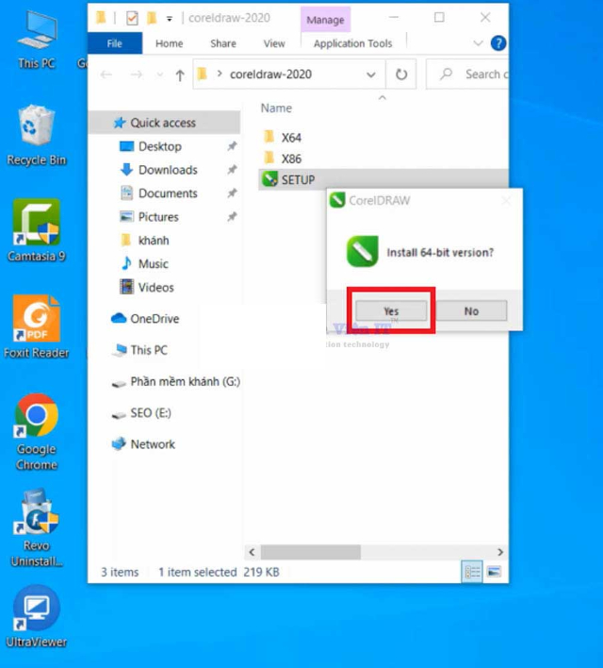Viewport: 603px width, 668px height.
Task: Sort files by the Name column
Action: point(276,109)
